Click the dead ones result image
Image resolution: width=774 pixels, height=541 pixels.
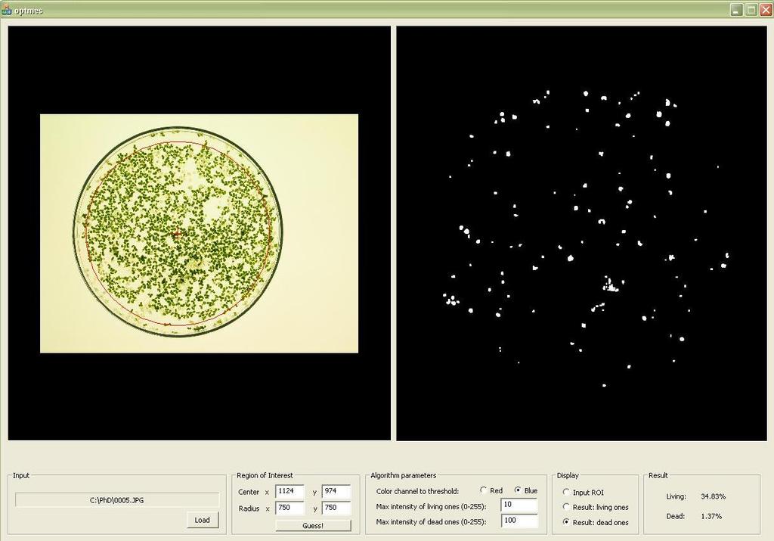581,233
